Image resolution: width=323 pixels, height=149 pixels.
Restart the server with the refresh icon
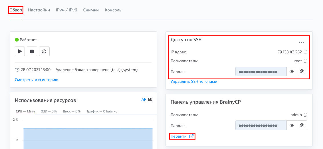[x=44, y=51]
